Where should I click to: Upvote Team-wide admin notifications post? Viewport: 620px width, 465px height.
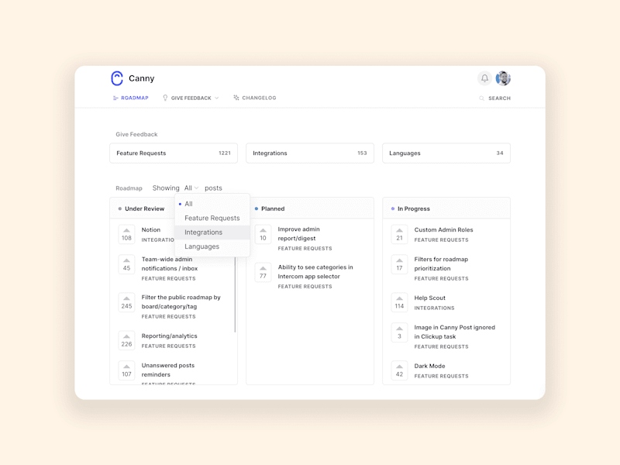point(126,264)
